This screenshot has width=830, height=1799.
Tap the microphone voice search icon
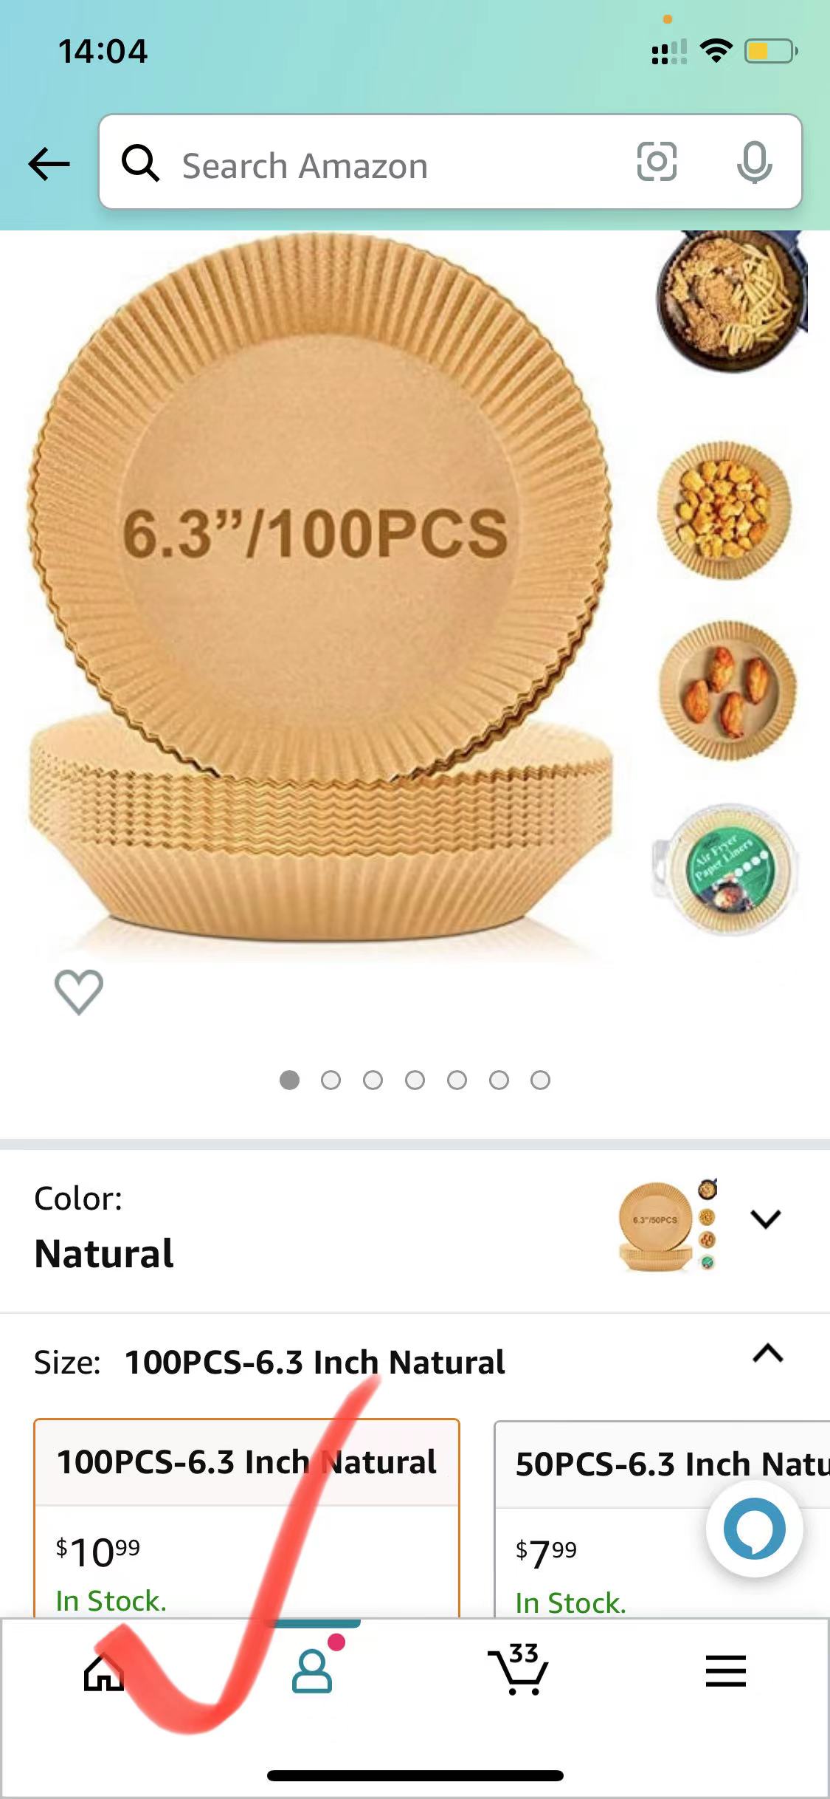[754, 162]
